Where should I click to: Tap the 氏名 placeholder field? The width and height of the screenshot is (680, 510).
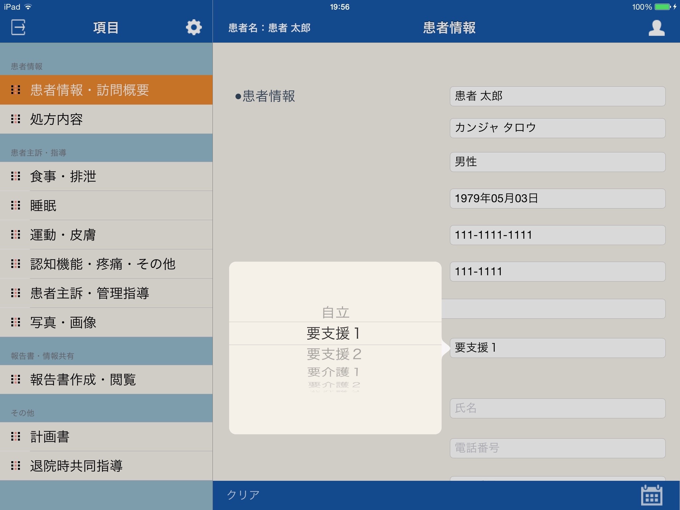[557, 408]
